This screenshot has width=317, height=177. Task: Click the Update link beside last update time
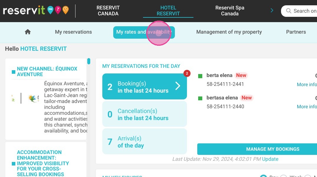270,159
